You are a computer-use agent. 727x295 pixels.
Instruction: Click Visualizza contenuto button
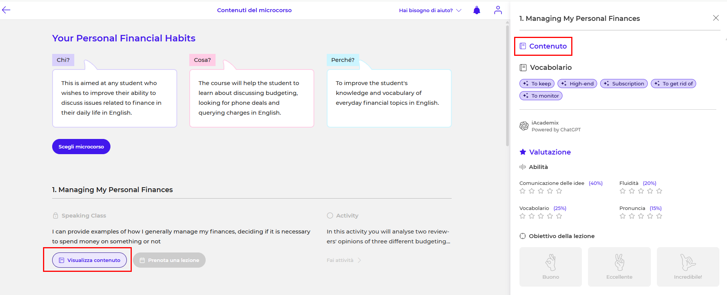(x=89, y=260)
